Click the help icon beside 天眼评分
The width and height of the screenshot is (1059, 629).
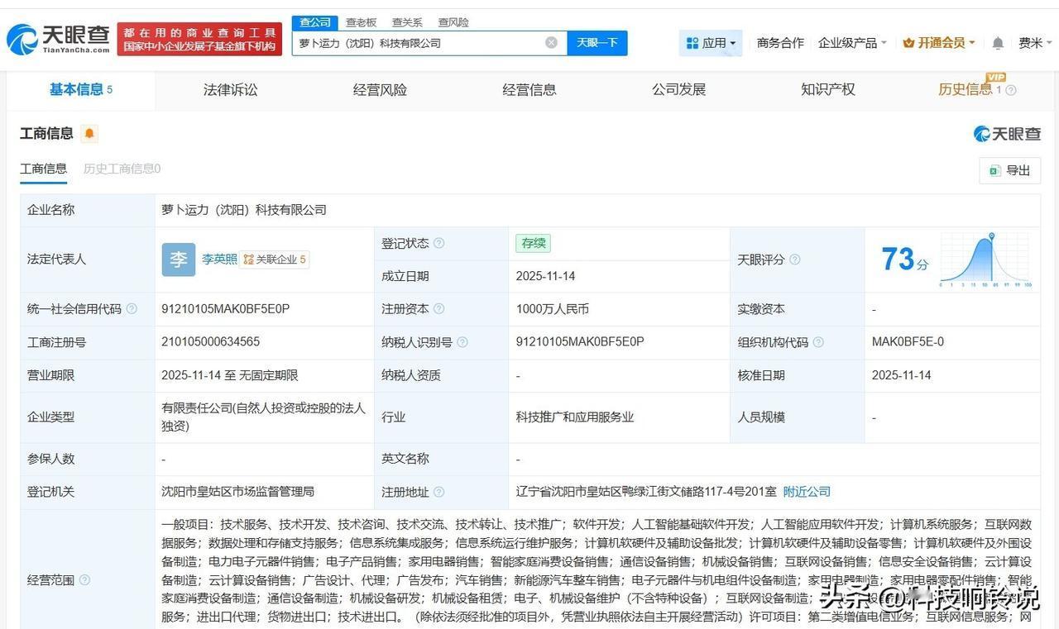794,259
